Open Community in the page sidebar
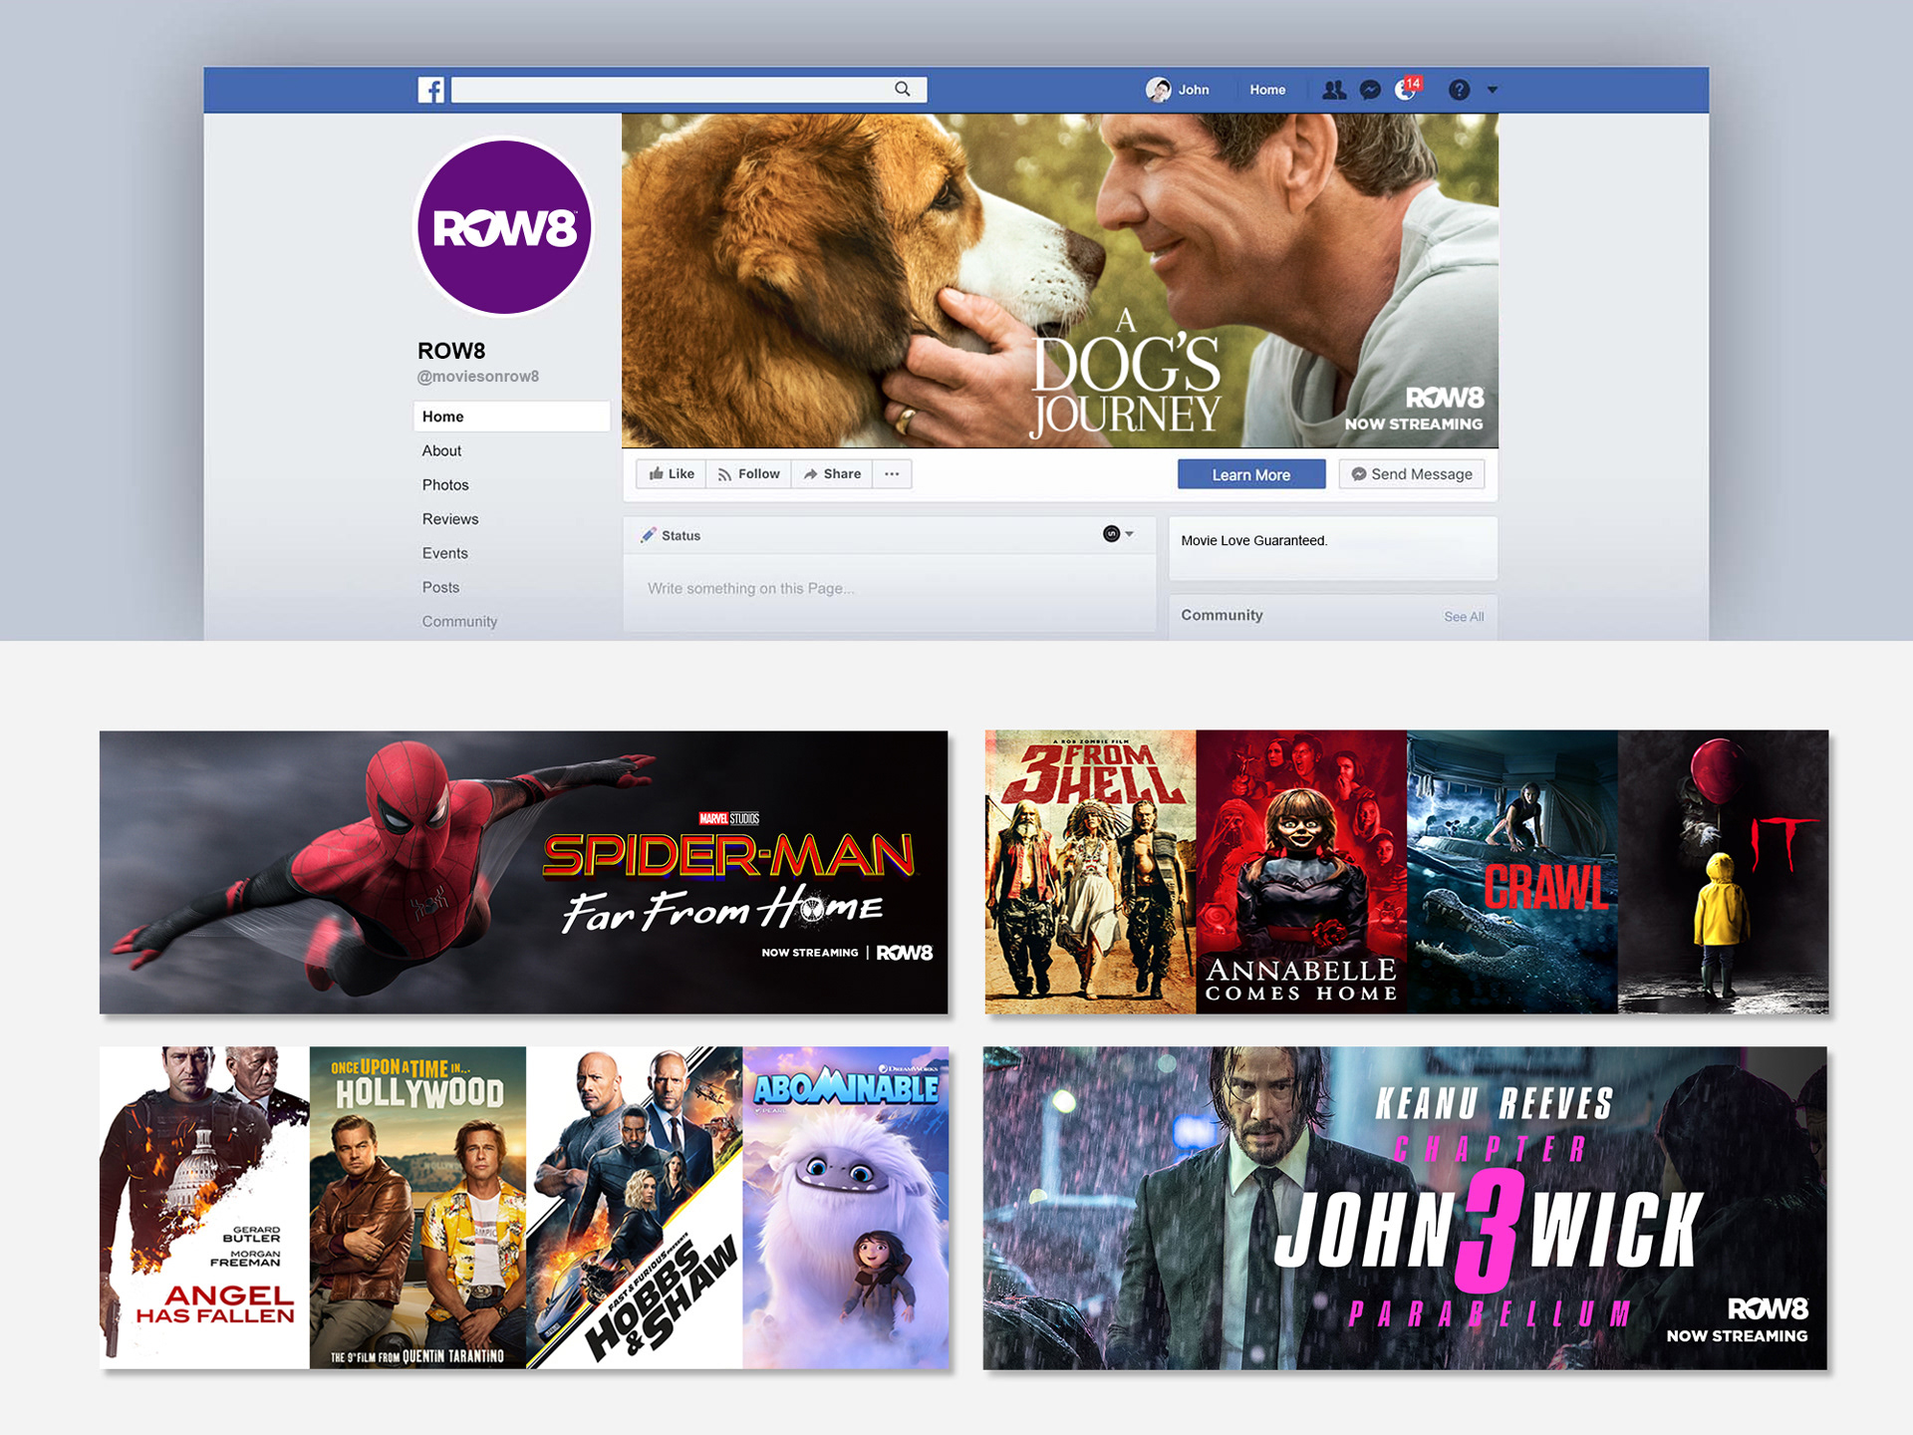This screenshot has width=1913, height=1435. click(459, 621)
